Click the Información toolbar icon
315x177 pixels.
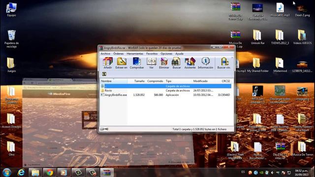[205, 63]
